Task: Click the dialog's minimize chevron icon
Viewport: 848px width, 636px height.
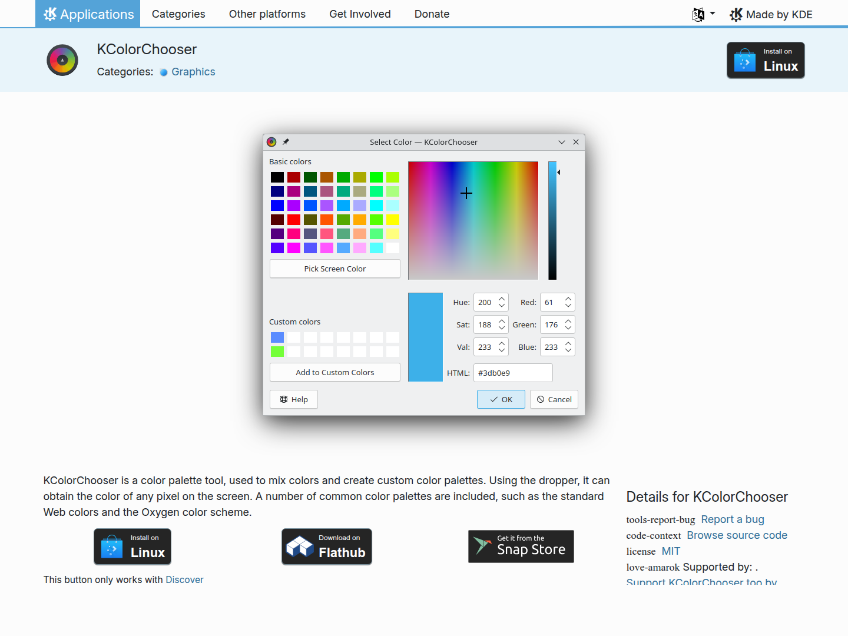Action: [562, 142]
